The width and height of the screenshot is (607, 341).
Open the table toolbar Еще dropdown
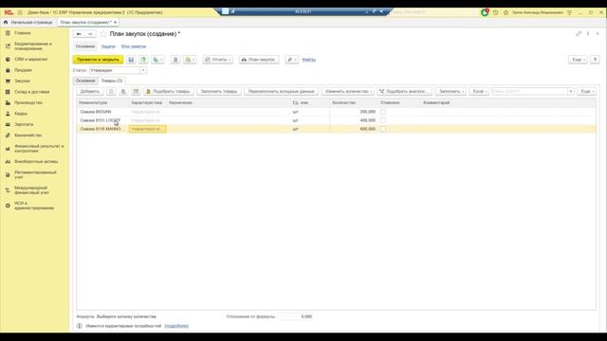(x=586, y=92)
